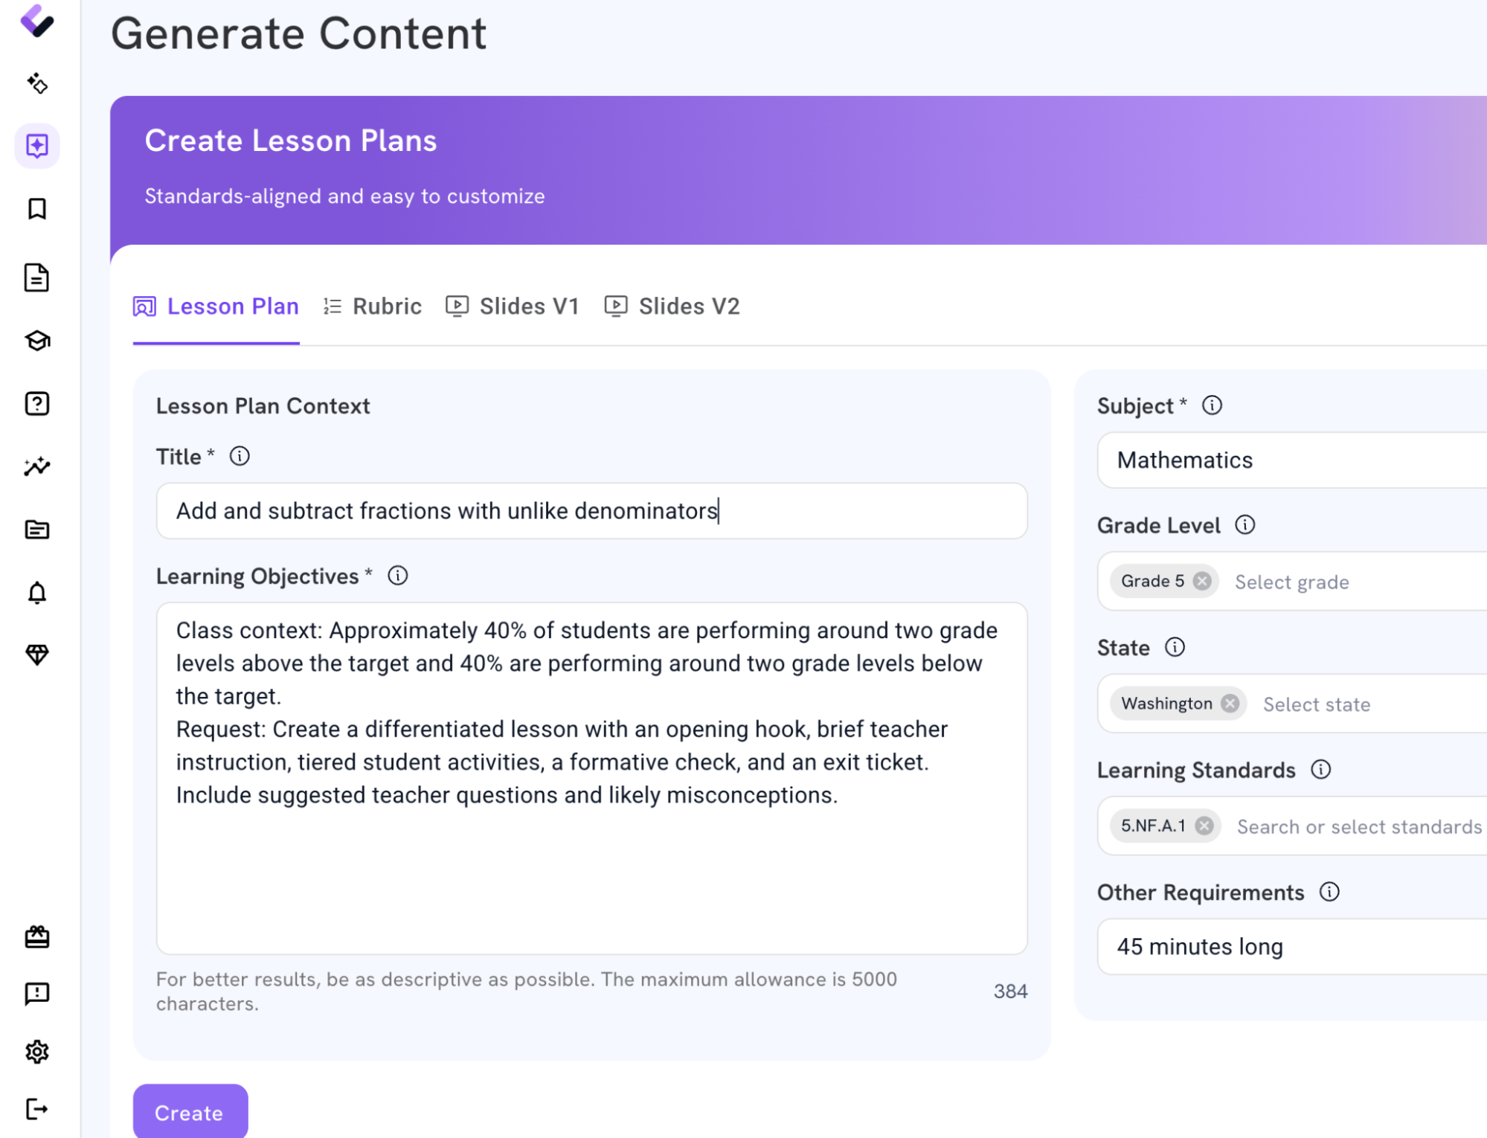Screen dimensions: 1487x1138
Task: Open the notifications bell icon
Action: click(37, 593)
